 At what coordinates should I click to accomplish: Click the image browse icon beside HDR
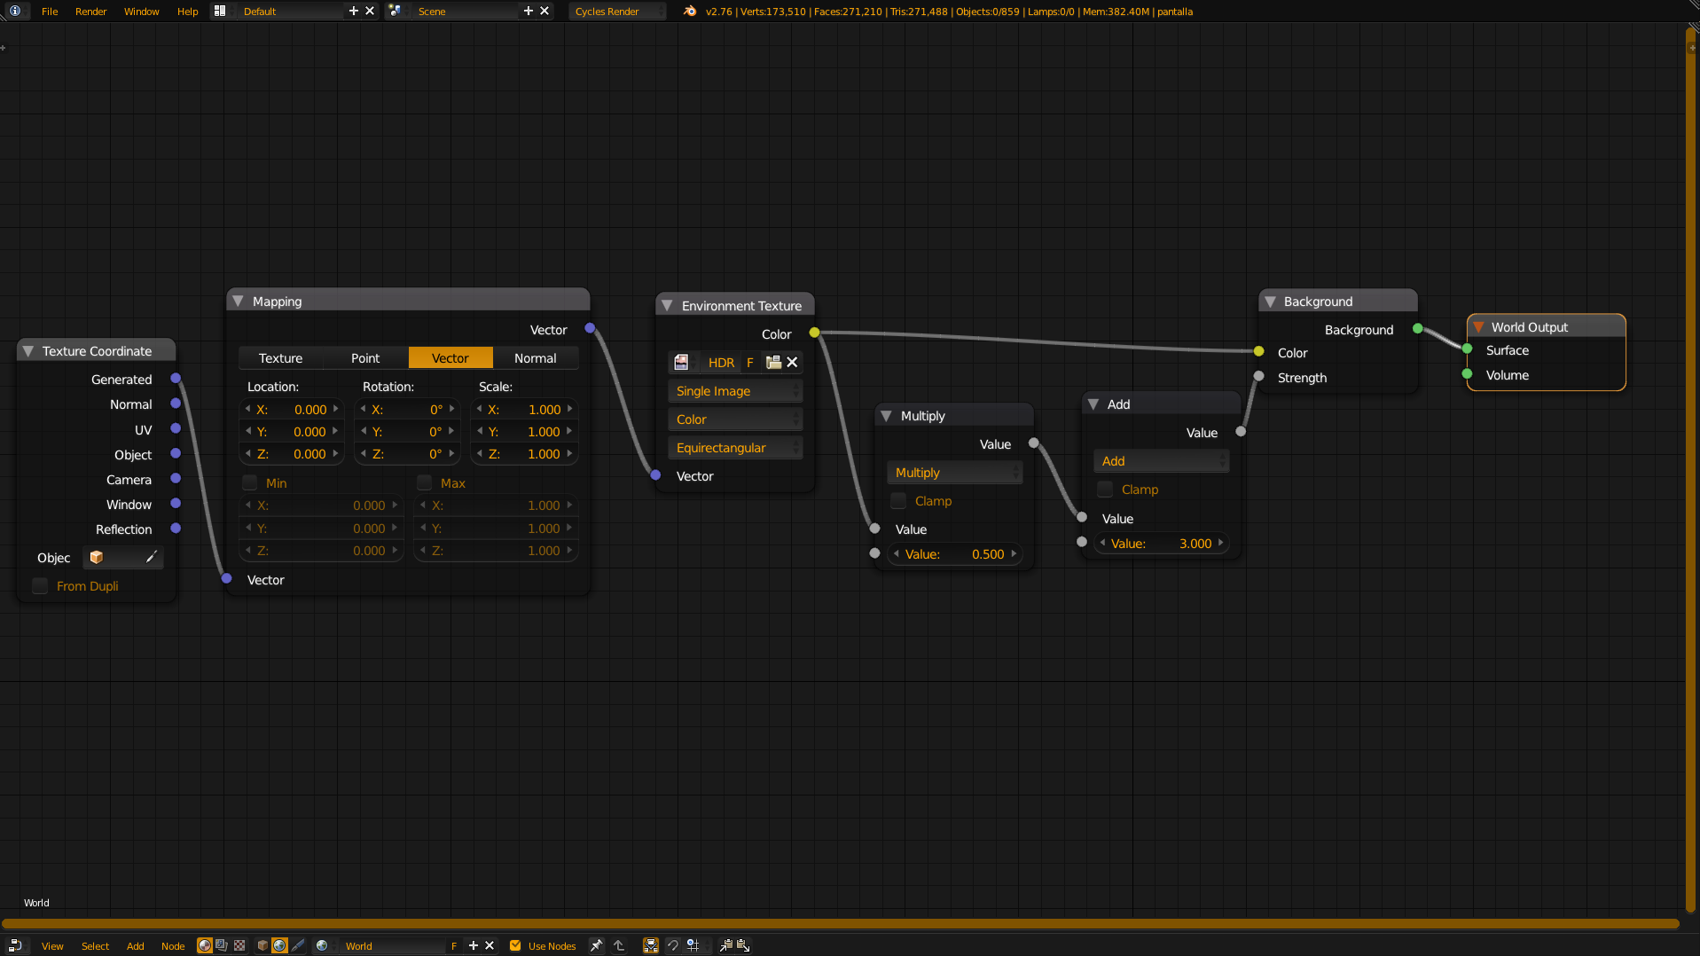[x=681, y=362]
